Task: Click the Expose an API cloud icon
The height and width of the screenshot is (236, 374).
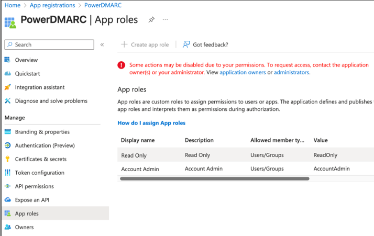Action: point(8,199)
